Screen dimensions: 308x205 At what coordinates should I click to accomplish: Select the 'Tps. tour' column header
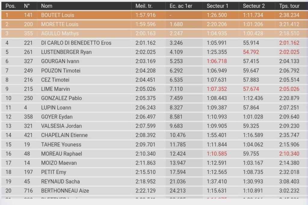click(287, 6)
